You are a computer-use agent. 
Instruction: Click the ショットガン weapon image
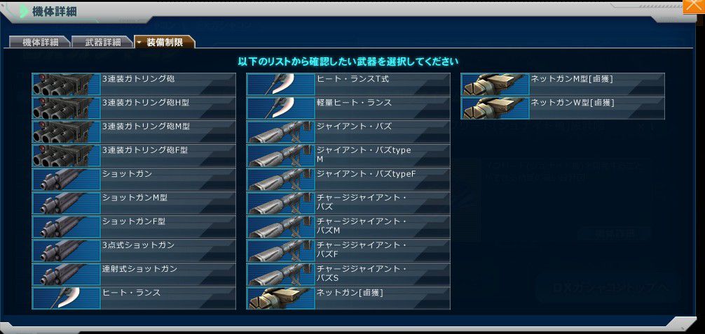tap(66, 180)
